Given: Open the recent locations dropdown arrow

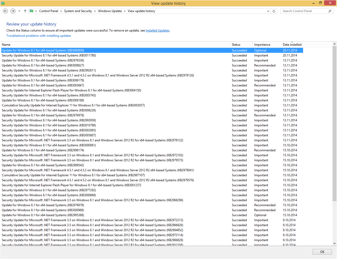Looking at the screenshot, I should click(19, 11).
